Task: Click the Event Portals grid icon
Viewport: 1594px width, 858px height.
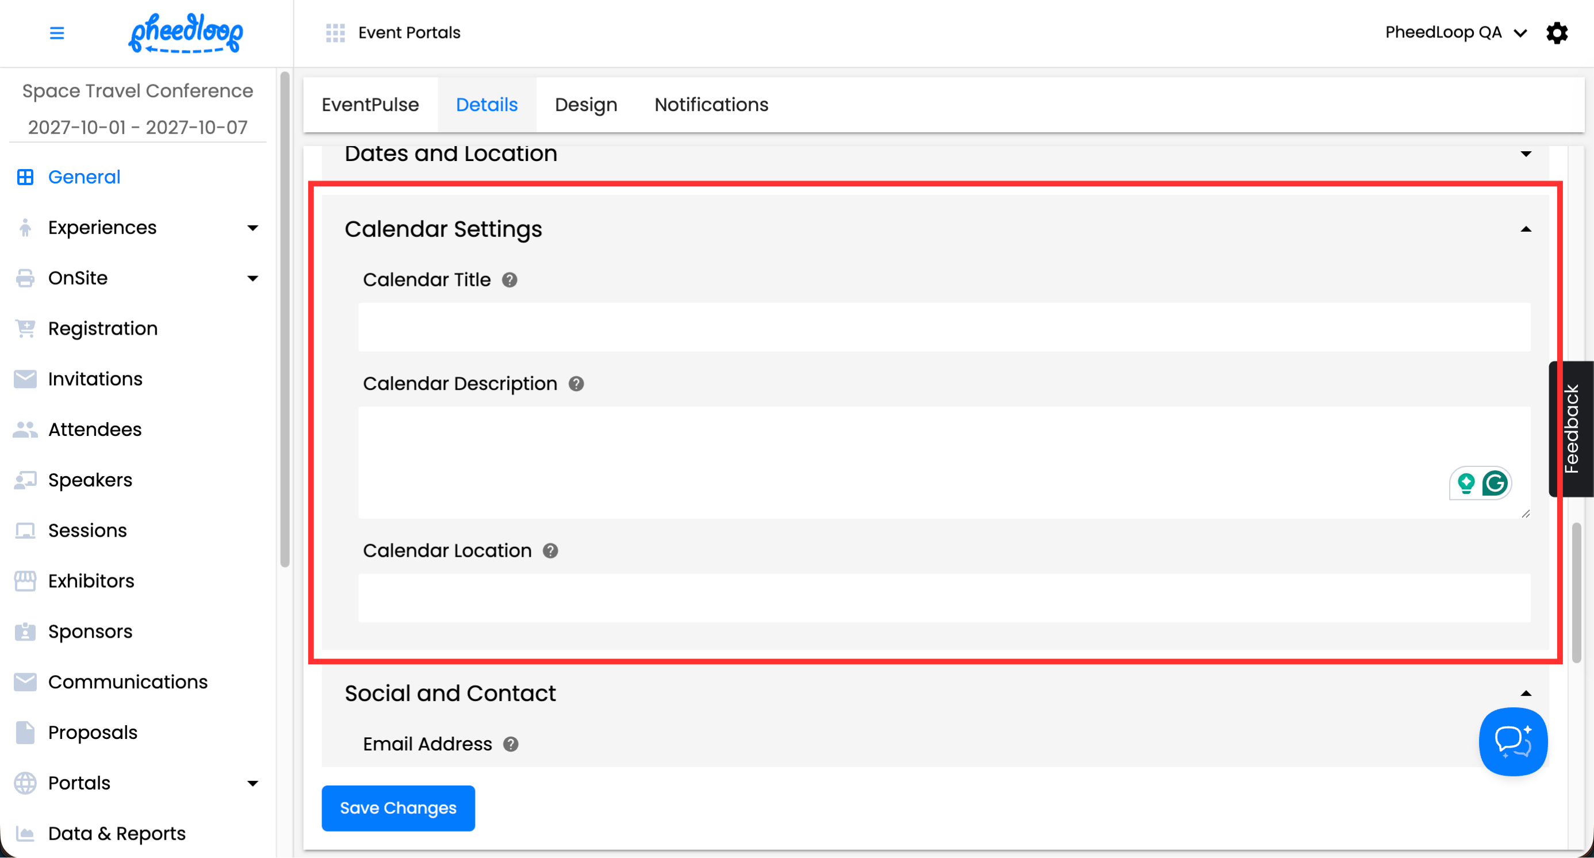Action: [x=335, y=33]
